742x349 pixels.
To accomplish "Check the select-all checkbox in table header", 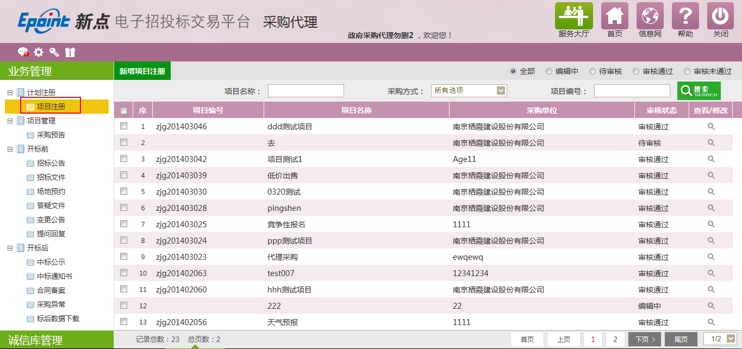I will coord(123,110).
